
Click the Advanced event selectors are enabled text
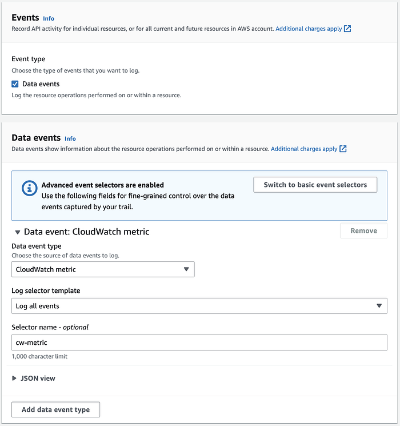tap(103, 185)
